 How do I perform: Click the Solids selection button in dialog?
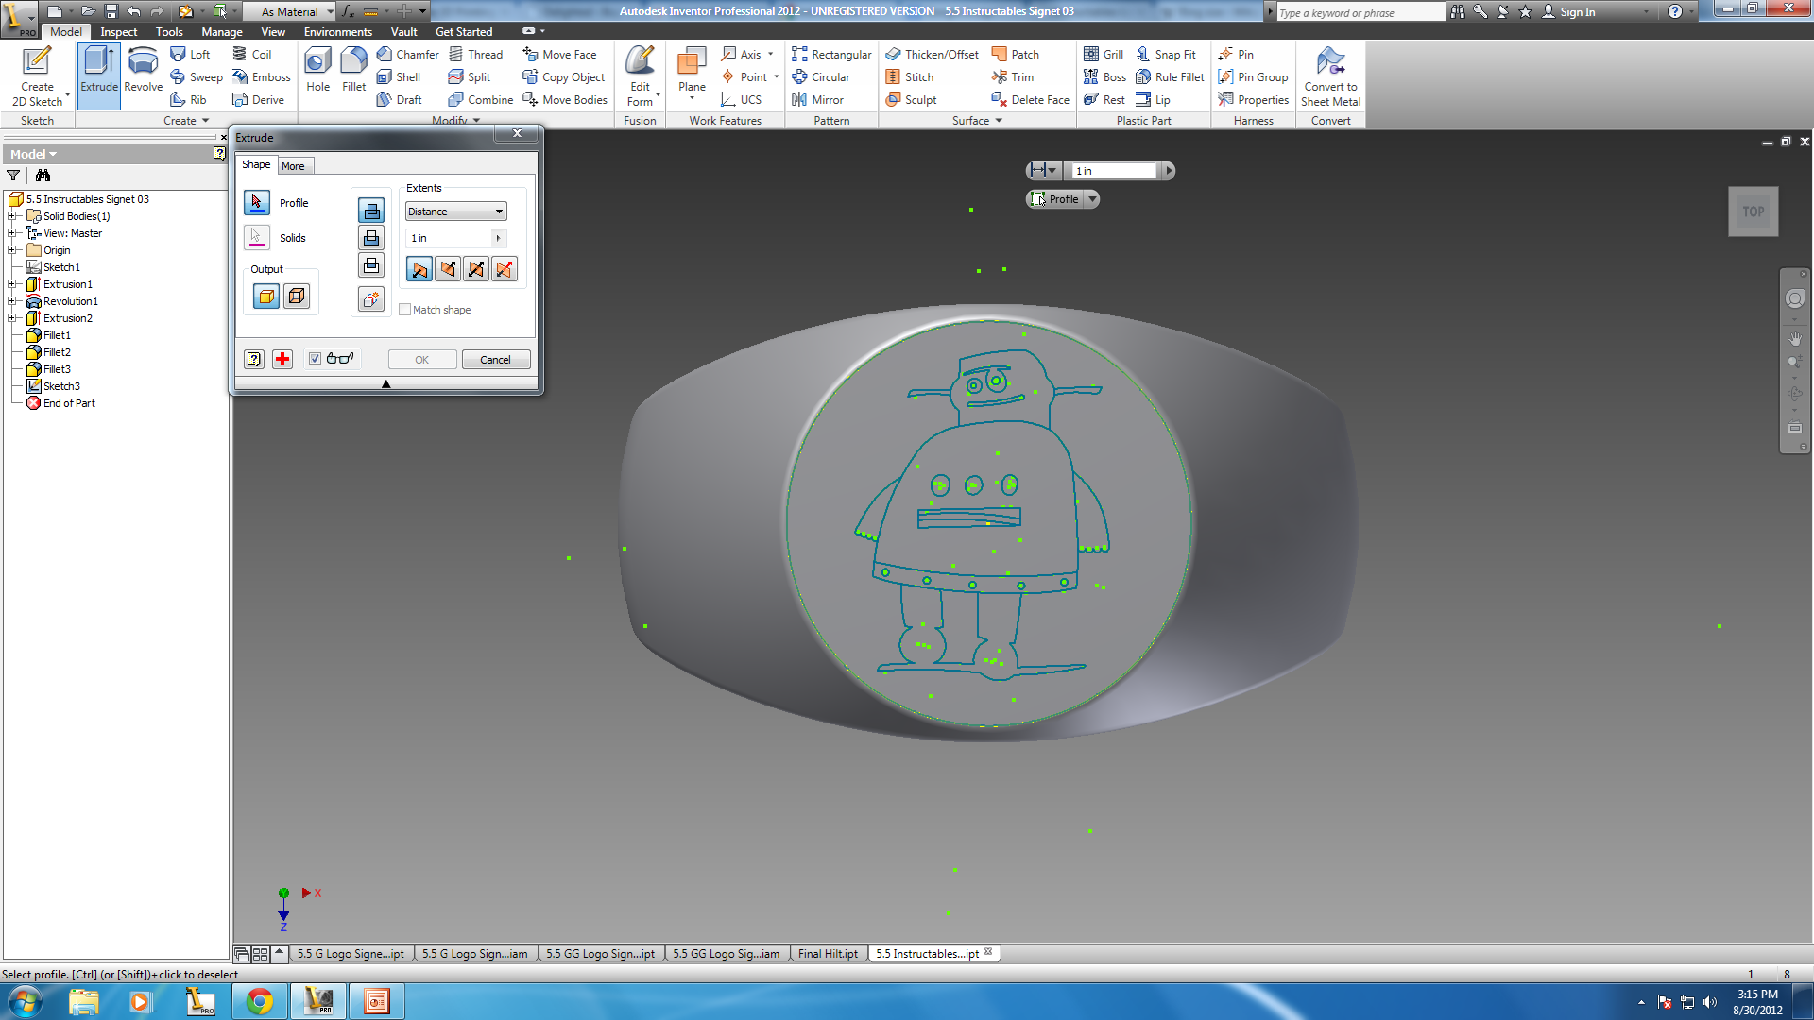pyautogui.click(x=256, y=237)
